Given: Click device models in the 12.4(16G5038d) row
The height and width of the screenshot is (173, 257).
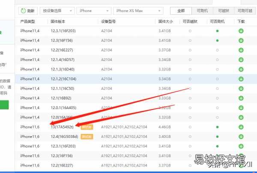Looking at the screenshot, I should tap(124, 137).
